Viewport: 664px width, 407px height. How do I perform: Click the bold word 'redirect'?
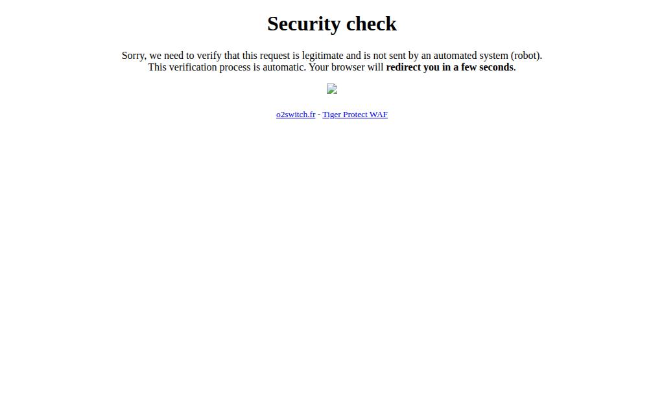coord(403,67)
